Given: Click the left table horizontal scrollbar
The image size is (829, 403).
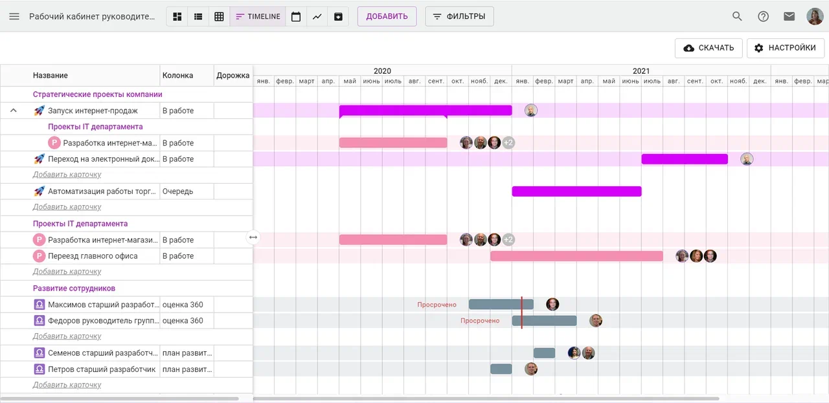Looking at the screenshot, I should [120, 398].
